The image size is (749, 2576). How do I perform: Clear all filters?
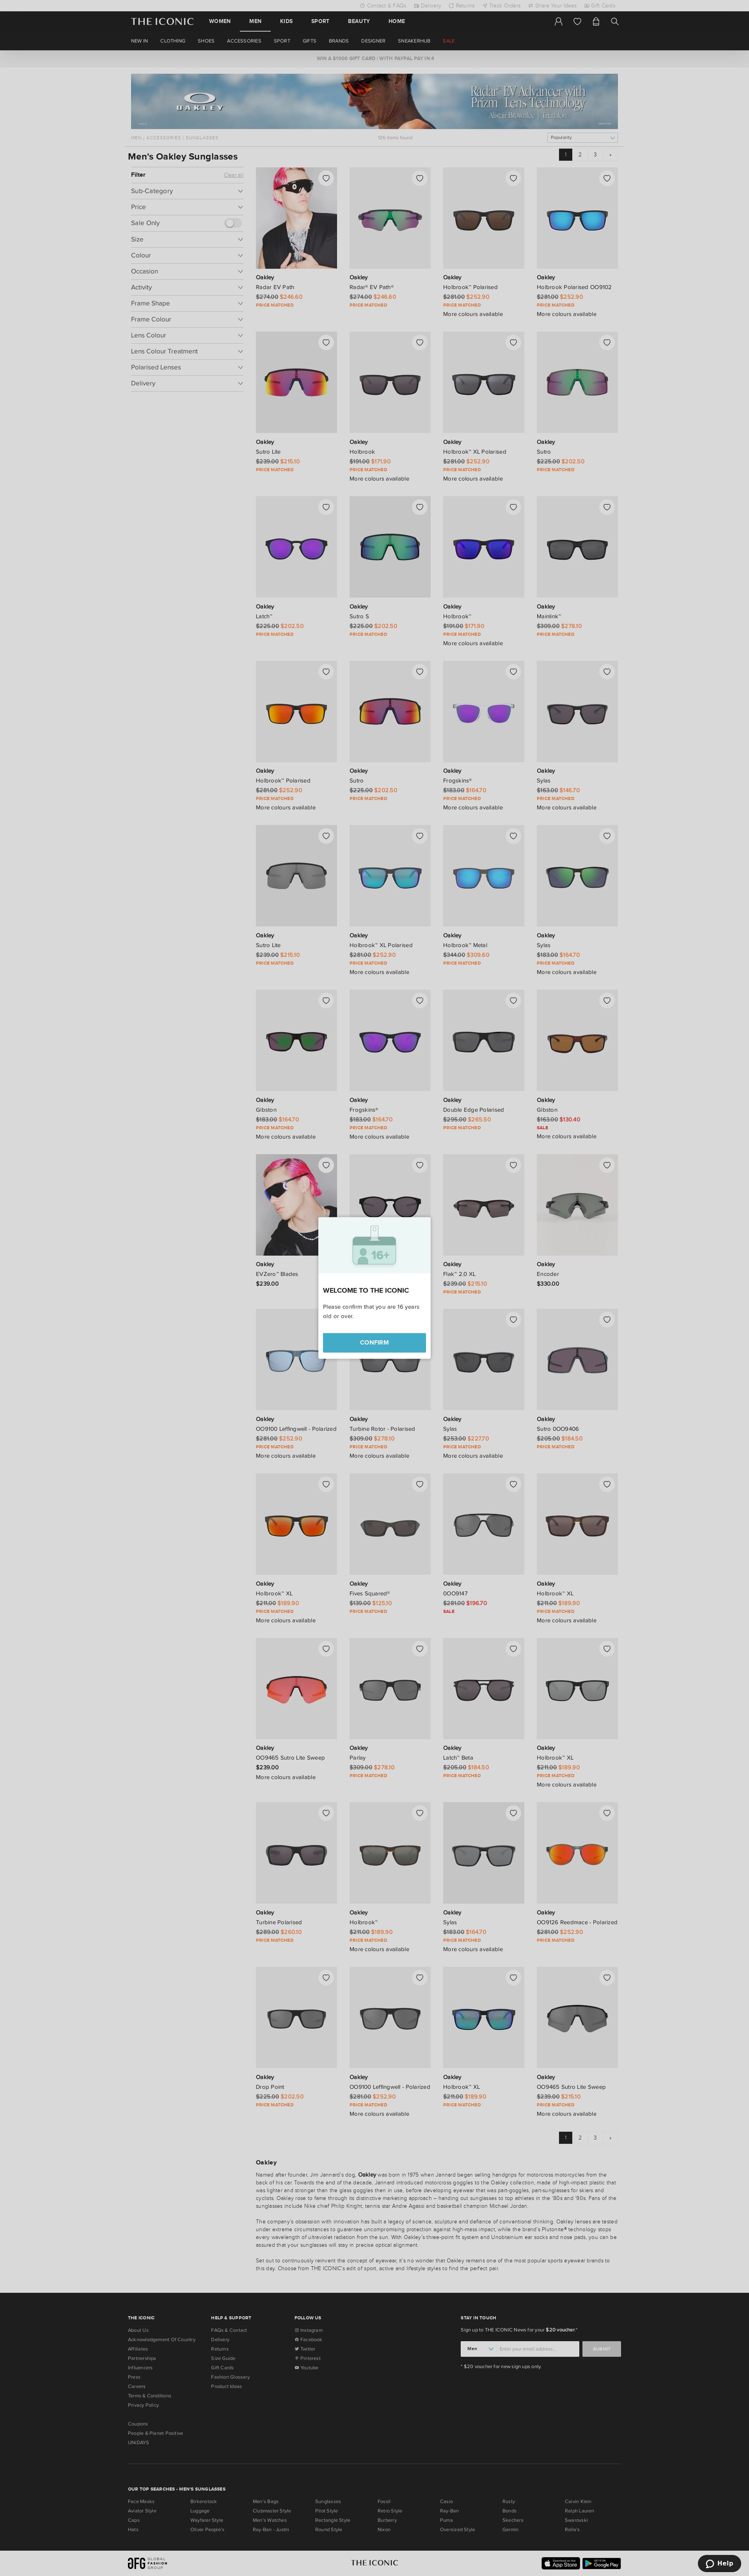pyautogui.click(x=233, y=175)
